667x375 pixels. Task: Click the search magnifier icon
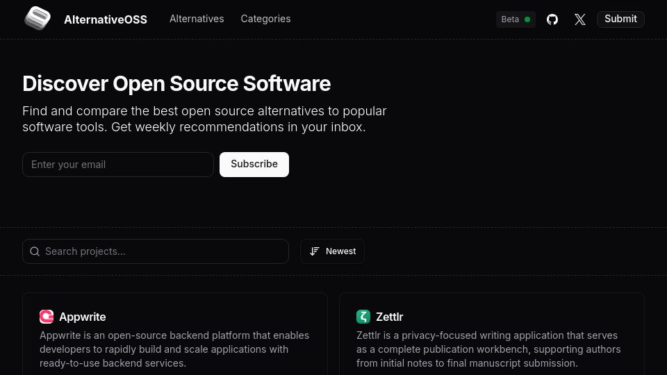(35, 251)
